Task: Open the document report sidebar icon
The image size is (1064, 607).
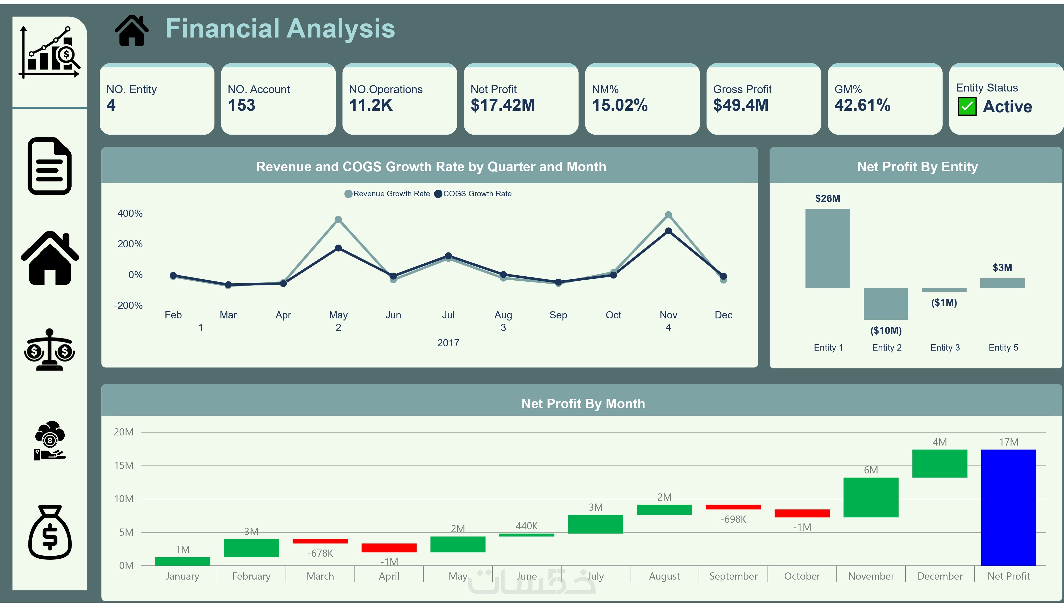Action: point(49,165)
